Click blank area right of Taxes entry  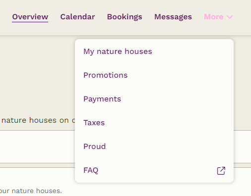click(169, 123)
